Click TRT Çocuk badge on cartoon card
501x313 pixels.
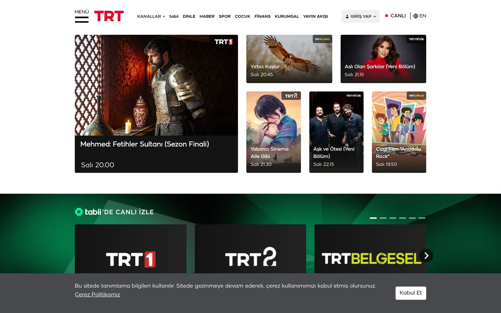[x=416, y=96]
